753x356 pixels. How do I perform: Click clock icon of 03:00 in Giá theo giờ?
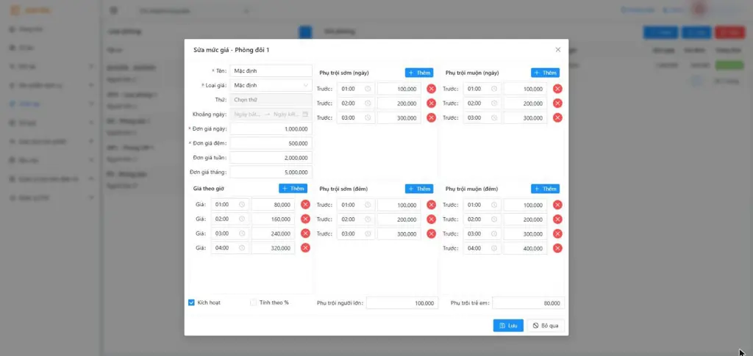pyautogui.click(x=242, y=233)
